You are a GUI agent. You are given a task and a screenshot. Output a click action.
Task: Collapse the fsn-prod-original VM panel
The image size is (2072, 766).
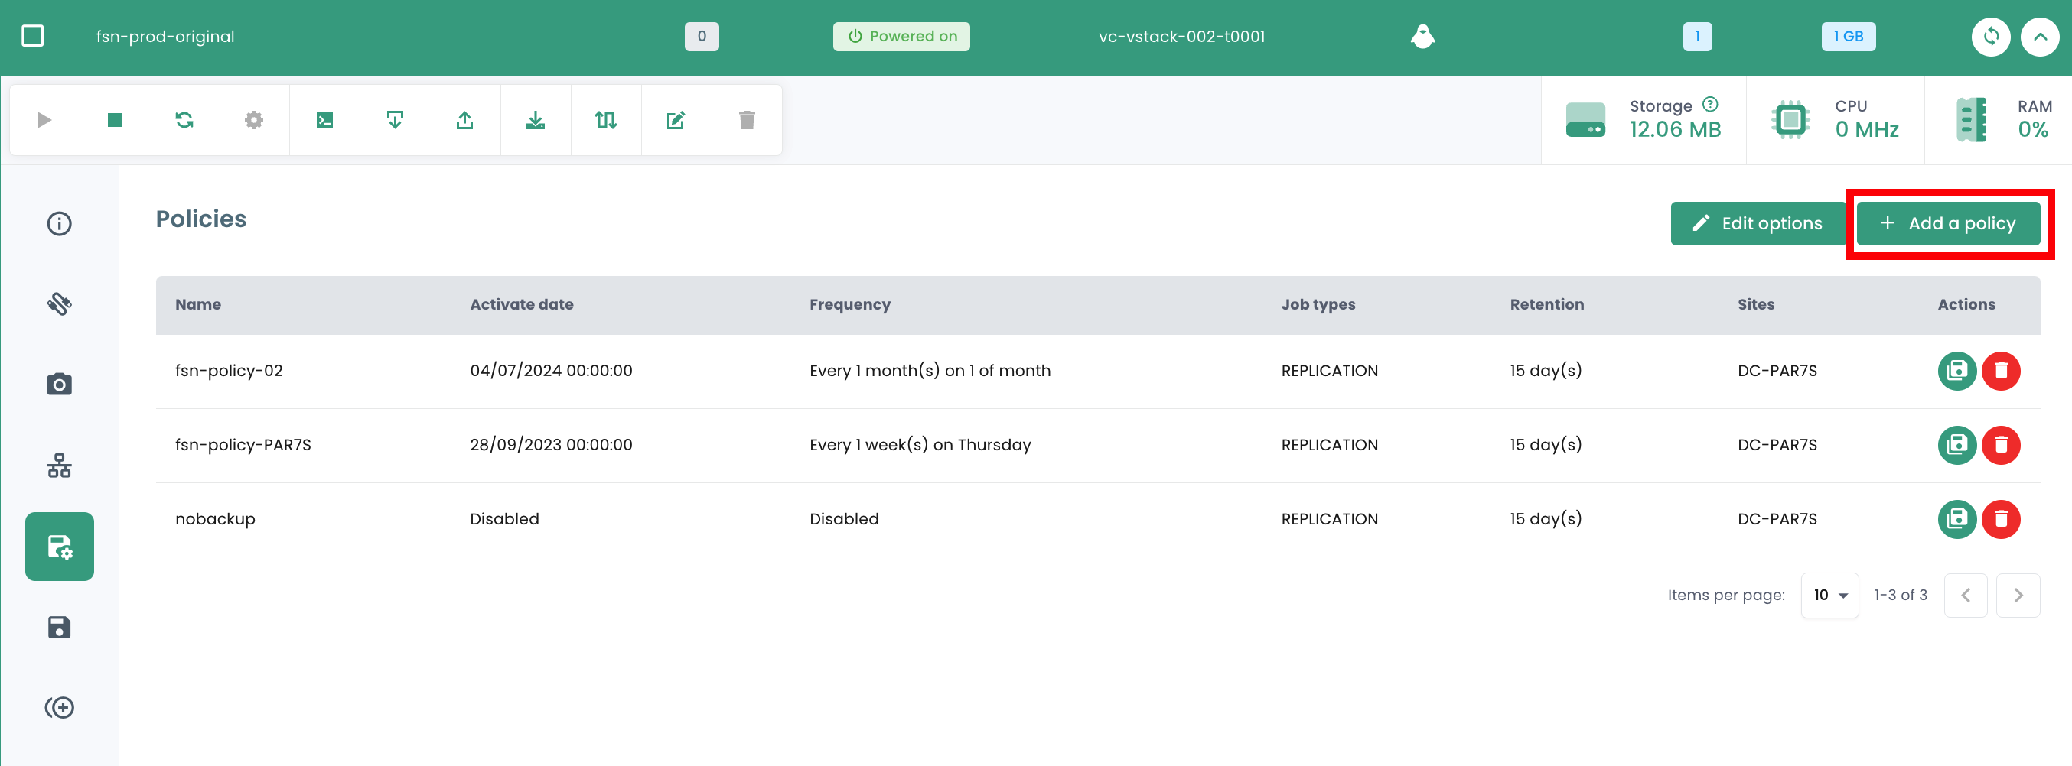click(x=2039, y=36)
